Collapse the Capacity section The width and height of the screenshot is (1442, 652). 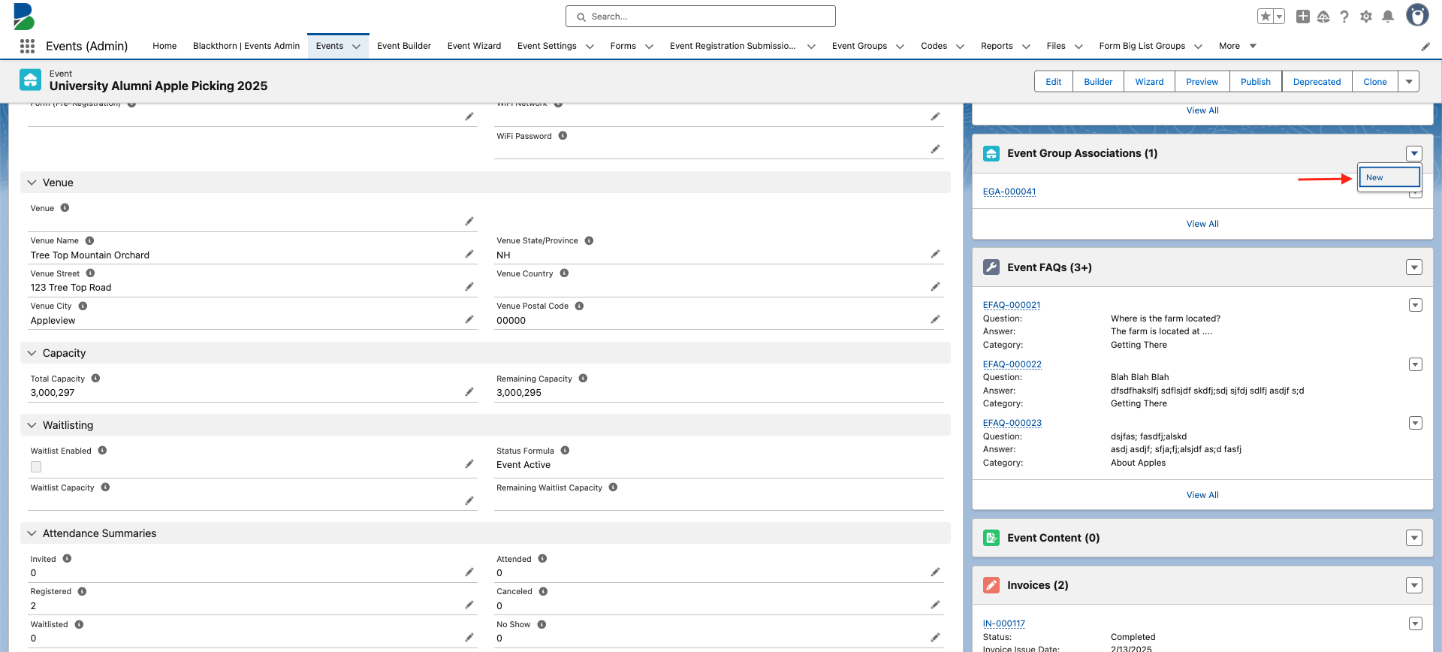point(32,353)
